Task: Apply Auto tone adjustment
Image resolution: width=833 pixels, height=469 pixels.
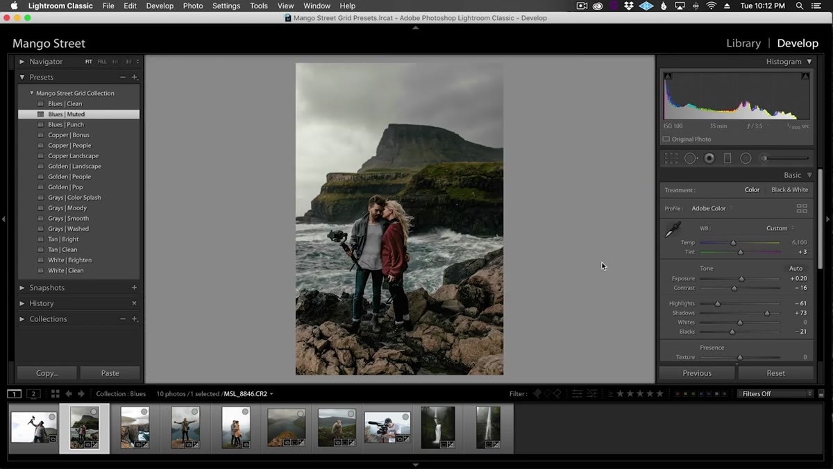Action: (796, 268)
